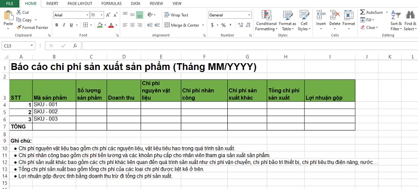
Task: Open the FILE tab
Action: 9,4
